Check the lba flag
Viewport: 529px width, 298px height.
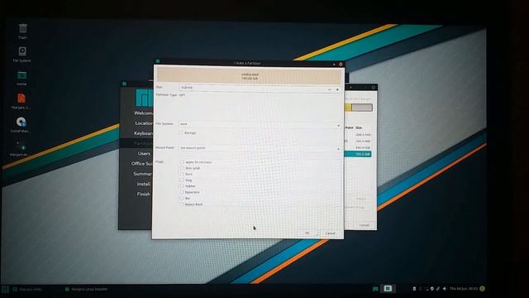click(182, 198)
